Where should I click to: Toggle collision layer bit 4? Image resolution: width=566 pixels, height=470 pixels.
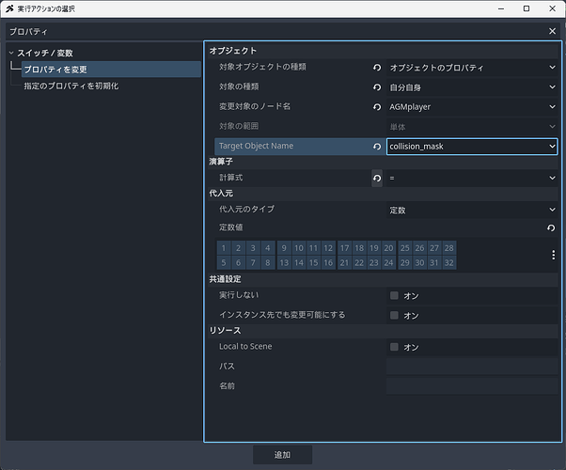[268, 248]
